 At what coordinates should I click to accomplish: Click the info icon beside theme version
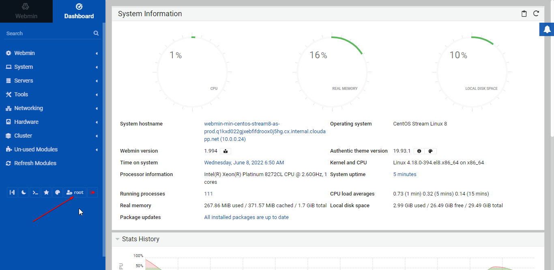point(419,151)
